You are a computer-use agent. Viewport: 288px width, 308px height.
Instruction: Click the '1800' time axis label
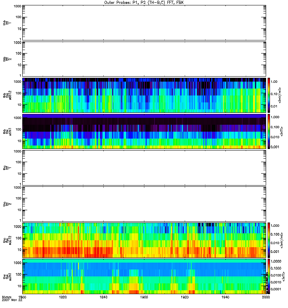click(22, 297)
